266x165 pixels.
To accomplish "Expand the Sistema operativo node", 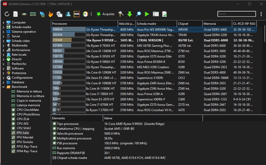I will [x=3, y=32].
